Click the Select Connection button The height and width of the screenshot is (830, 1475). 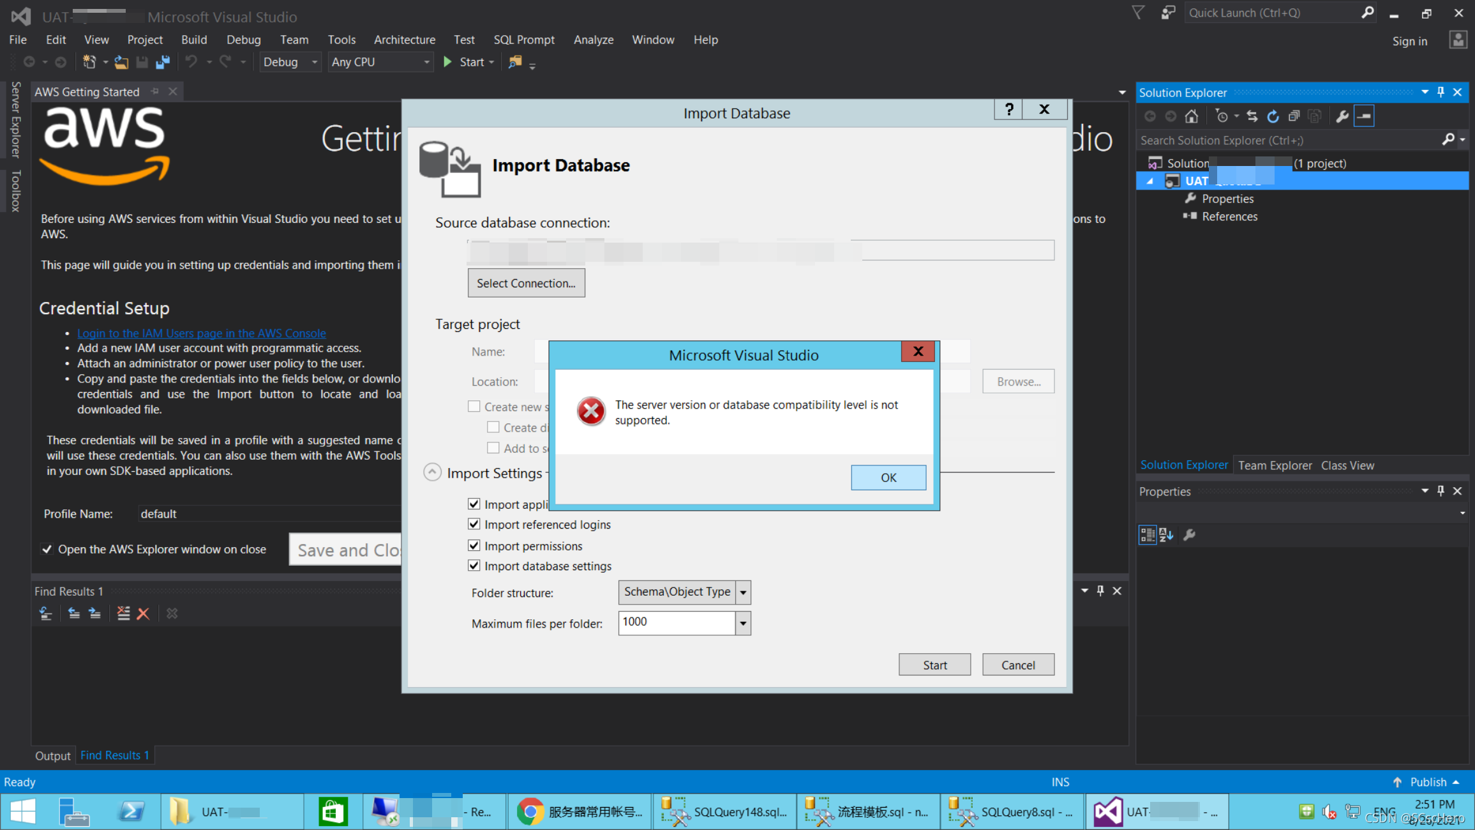[526, 283]
